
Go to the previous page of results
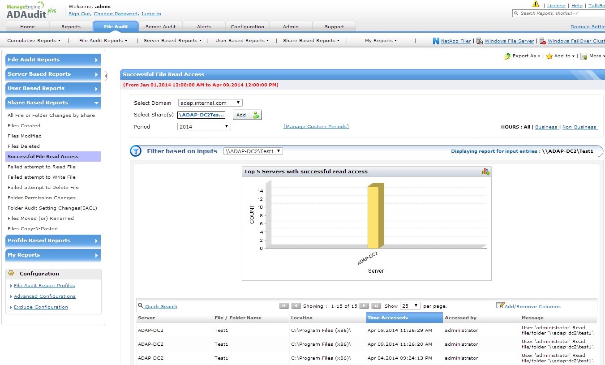pos(296,306)
